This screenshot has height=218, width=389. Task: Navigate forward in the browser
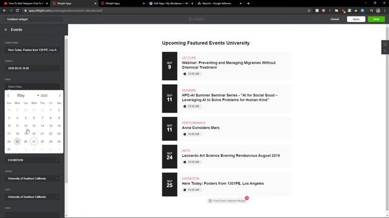[x=11, y=11]
